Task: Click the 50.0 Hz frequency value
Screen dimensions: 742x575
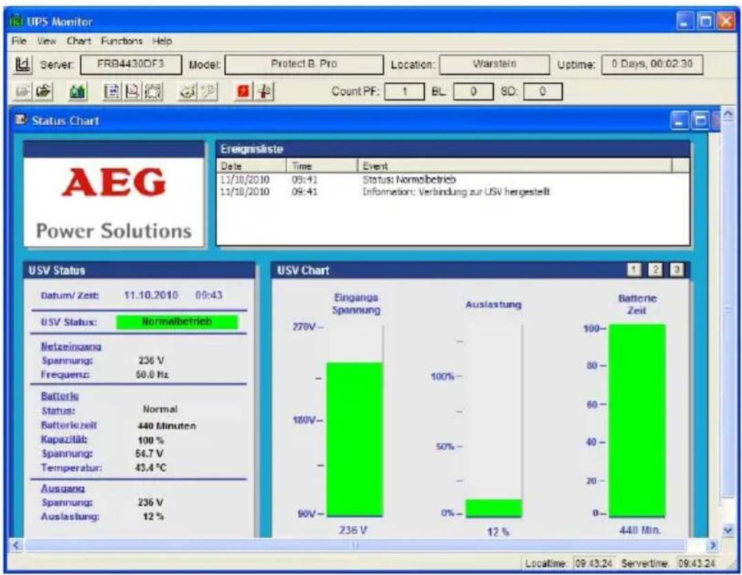Action: tap(152, 375)
